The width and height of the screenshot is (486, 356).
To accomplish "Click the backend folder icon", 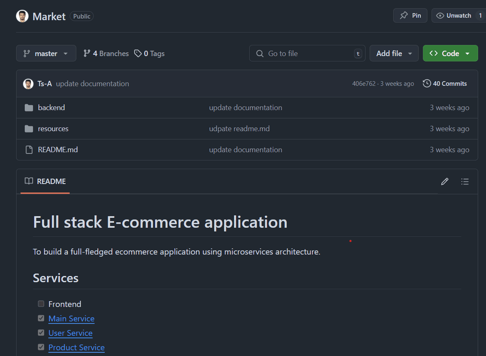I will 29,108.
